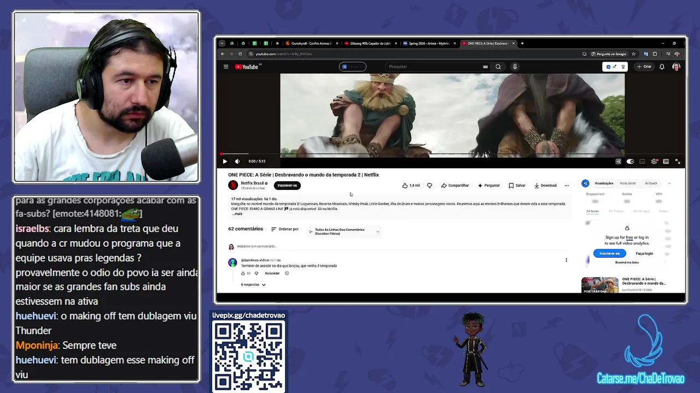The width and height of the screenshot is (700, 393).
Task: Go to the YouTube home logo
Action: (x=247, y=67)
